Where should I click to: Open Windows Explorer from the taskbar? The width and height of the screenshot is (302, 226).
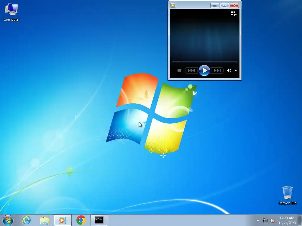45,220
